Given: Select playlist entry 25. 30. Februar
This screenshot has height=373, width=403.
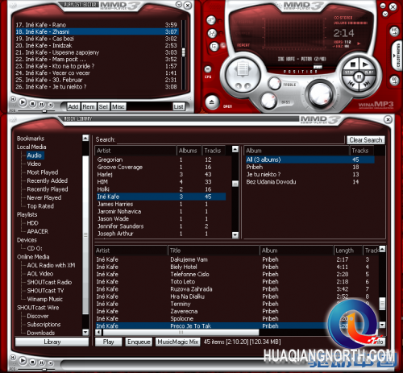Looking at the screenshot, I should pyautogui.click(x=97, y=80).
